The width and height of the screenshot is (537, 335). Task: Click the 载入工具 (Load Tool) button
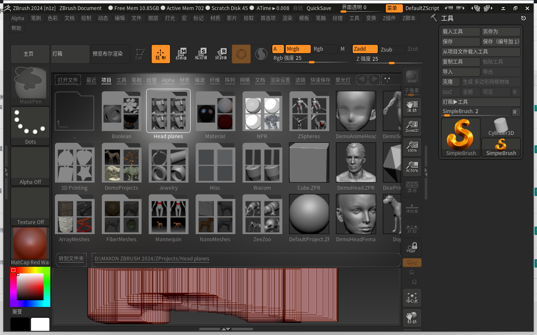point(460,32)
